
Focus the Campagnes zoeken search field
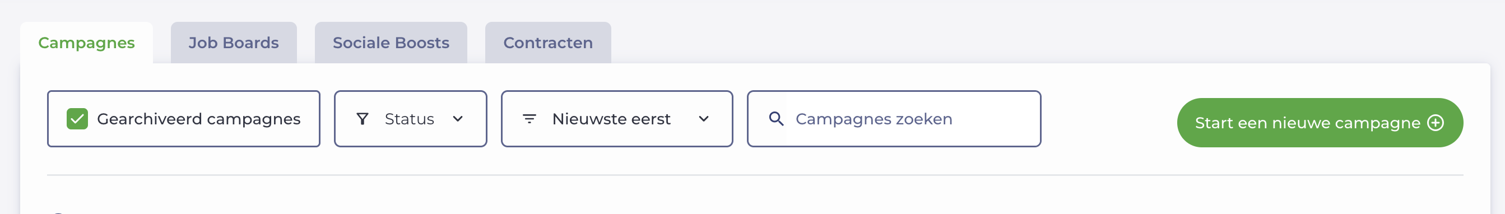(x=894, y=119)
